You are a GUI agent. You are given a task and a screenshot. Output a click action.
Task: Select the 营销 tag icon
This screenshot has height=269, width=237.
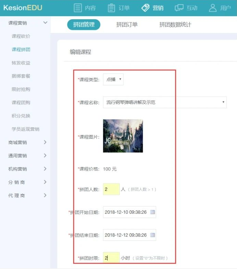pos(145,8)
